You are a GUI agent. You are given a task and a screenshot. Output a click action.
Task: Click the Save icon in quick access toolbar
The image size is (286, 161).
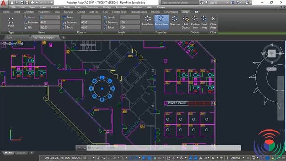coord(22,3)
